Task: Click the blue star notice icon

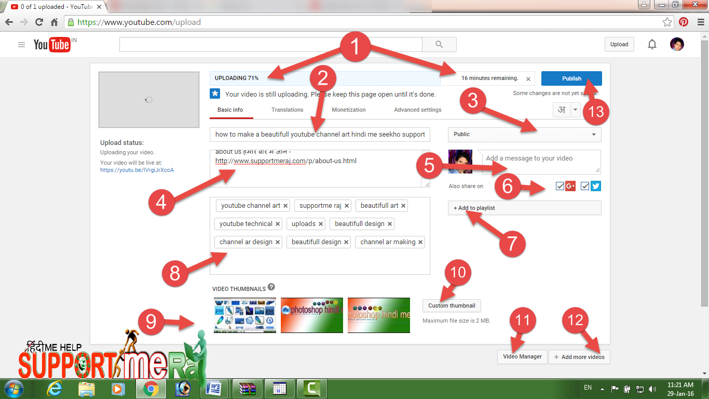Action: click(215, 94)
